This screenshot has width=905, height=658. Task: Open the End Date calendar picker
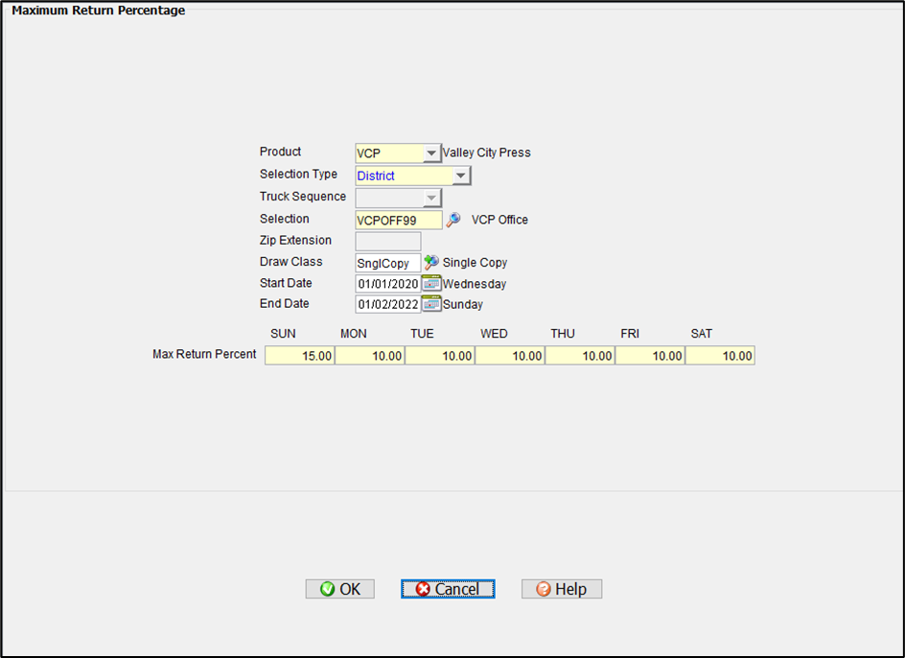(431, 304)
